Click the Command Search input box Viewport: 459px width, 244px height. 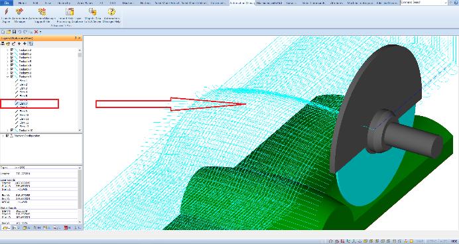(x=424, y=3)
